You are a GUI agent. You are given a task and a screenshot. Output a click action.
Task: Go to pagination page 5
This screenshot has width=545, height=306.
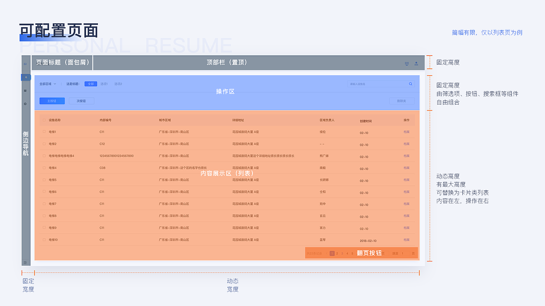(352, 253)
